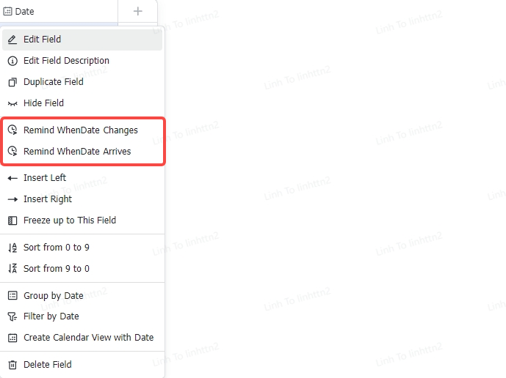
Task: Click the clock icon for Remind WhenDate Arrives
Action: coord(12,152)
